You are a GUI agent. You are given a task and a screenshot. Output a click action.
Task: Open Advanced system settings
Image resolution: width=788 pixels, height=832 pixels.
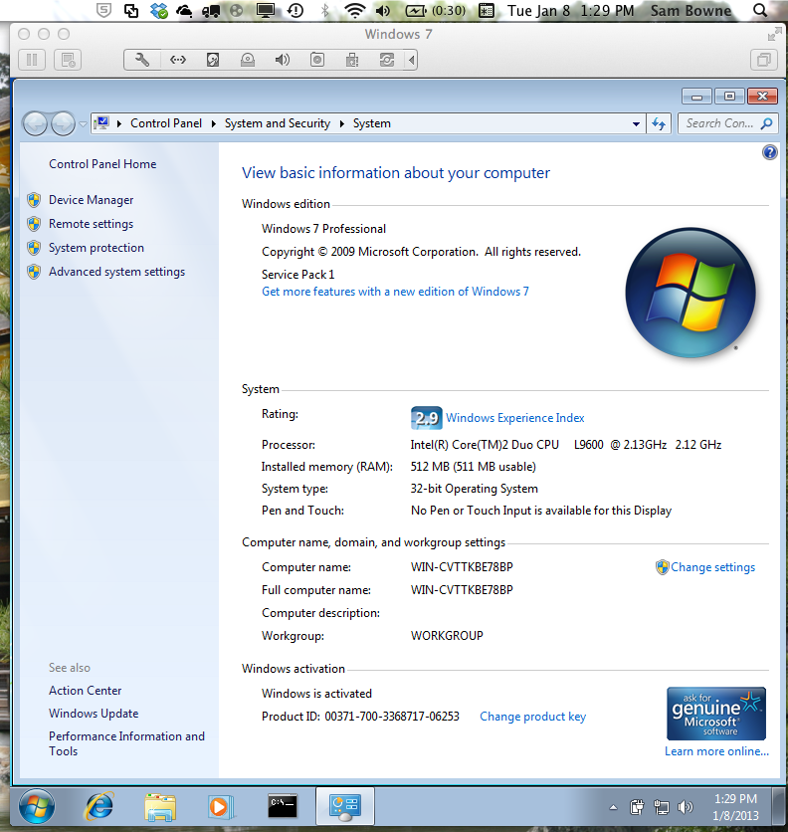tap(116, 272)
